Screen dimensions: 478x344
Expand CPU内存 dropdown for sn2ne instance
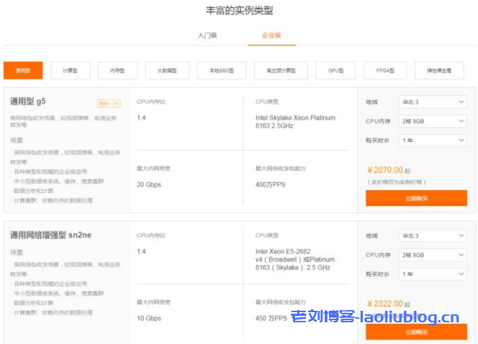[432, 255]
